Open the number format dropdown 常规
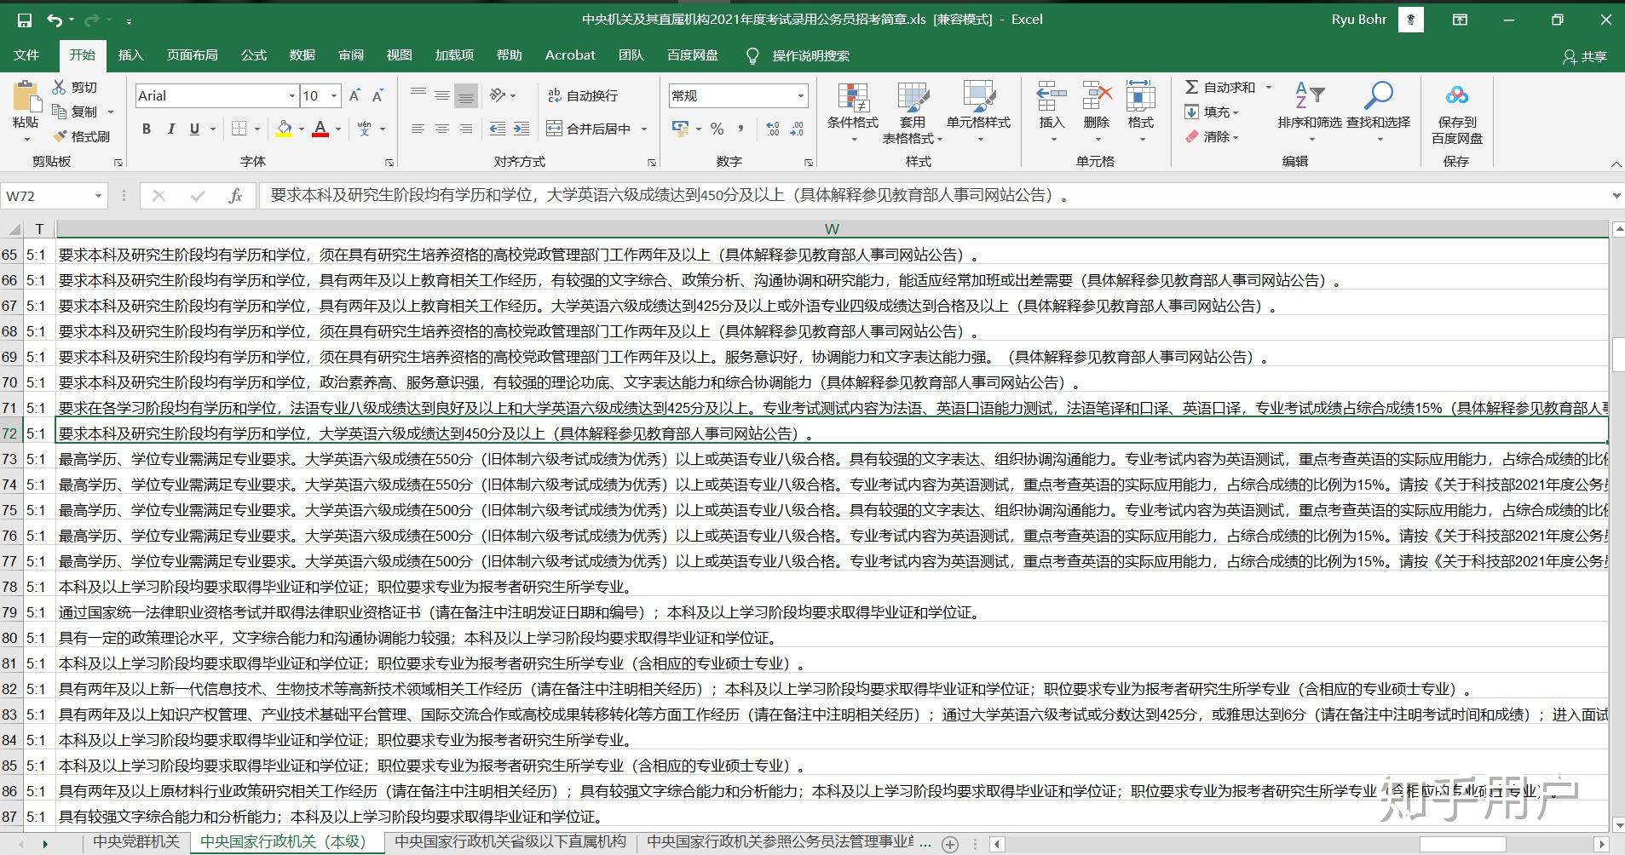1625x855 pixels. [x=801, y=96]
